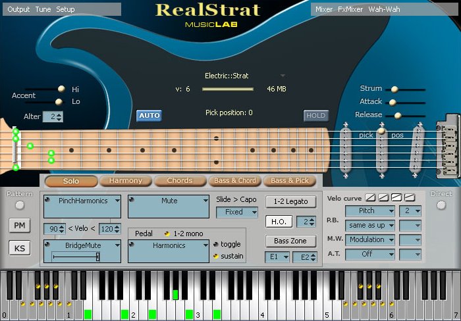Screen dimensions: 461x321
Task: Select the pedal 'sustain' radio option
Action: point(216,256)
